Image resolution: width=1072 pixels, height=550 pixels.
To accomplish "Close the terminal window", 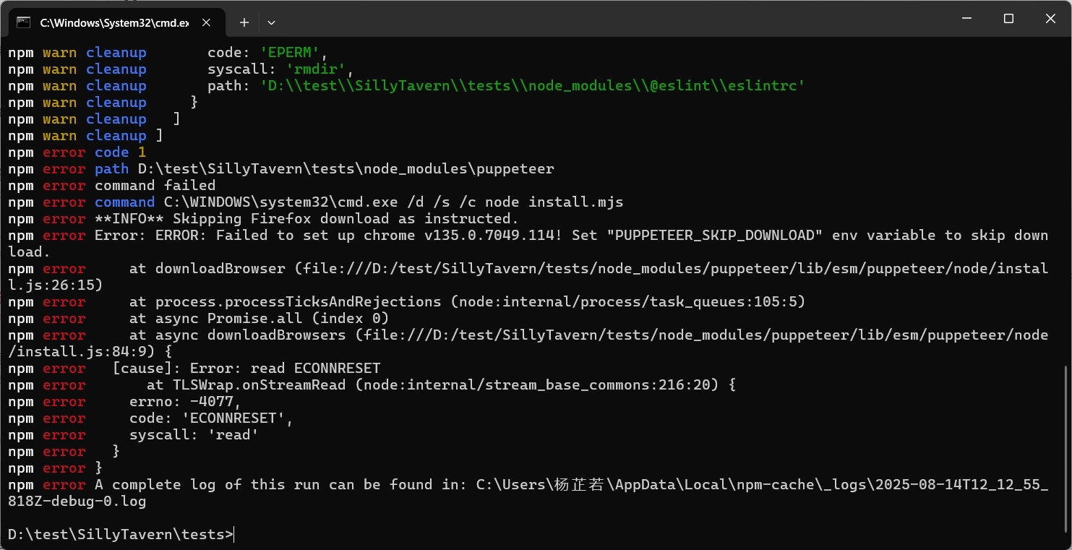I will (x=1051, y=20).
